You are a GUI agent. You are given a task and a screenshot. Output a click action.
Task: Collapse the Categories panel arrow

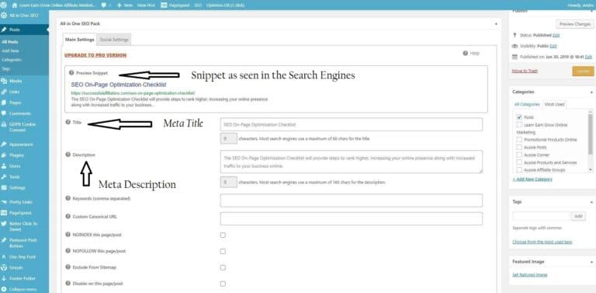591,92
